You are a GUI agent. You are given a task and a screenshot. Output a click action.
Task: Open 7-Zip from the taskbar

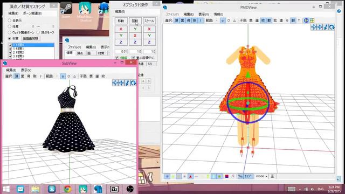(114, 189)
